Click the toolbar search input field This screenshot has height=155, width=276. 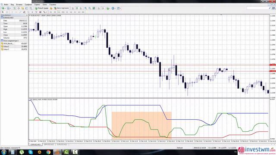coord(259,8)
